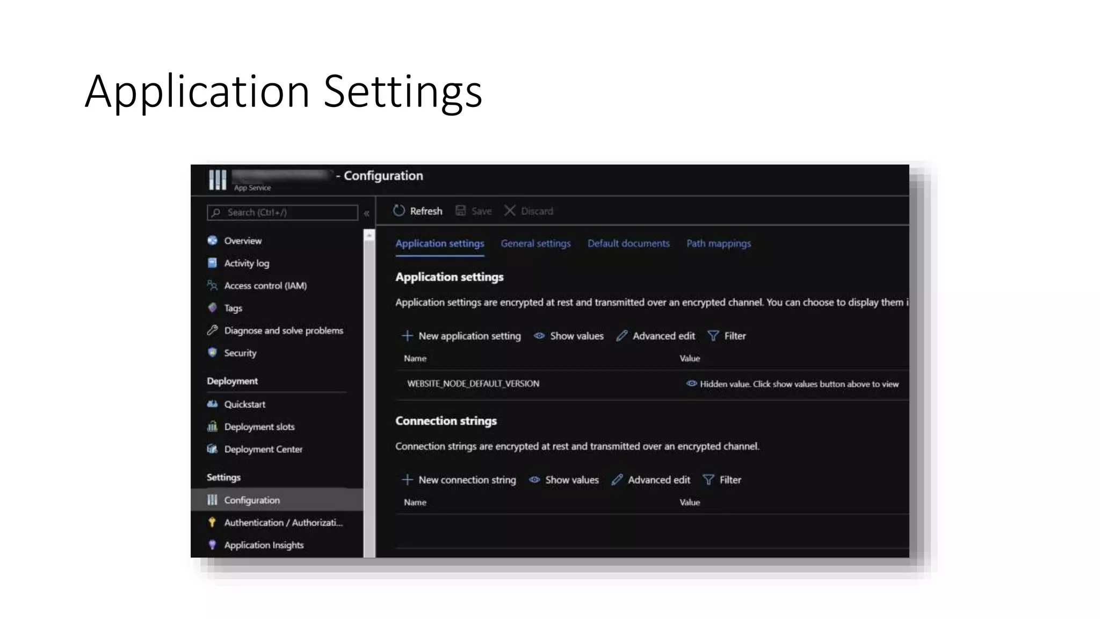This screenshot has width=1100, height=619.
Task: Click the Deployment slots chart icon
Action: pos(212,426)
